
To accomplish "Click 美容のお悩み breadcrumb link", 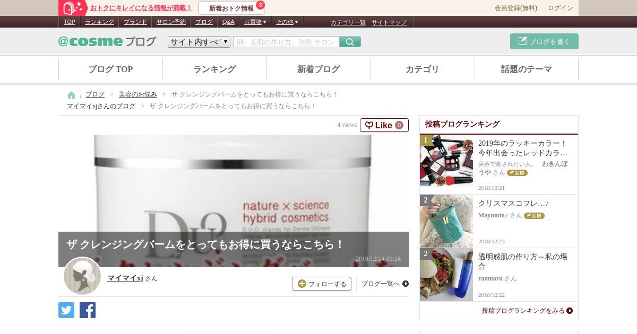I will click(138, 94).
